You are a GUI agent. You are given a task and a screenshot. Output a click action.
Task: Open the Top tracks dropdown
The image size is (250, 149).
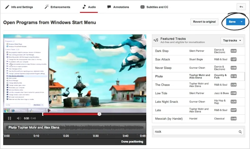232,41
